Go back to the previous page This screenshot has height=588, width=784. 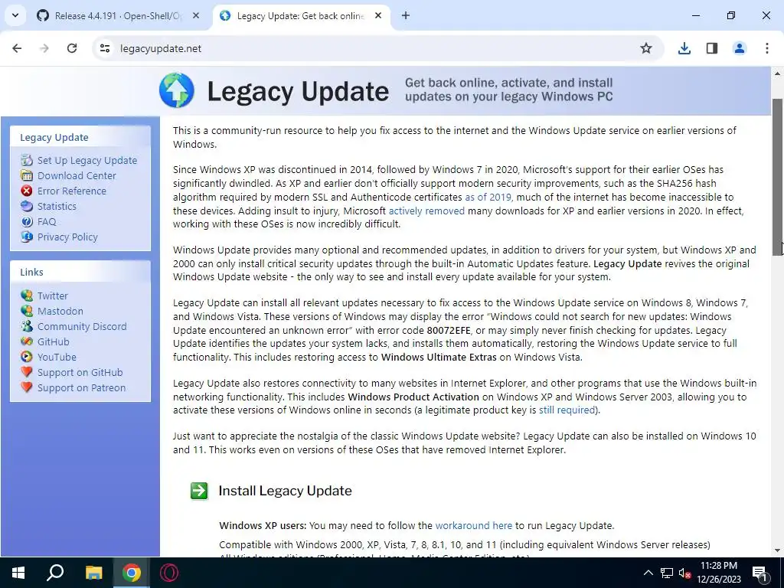17,48
